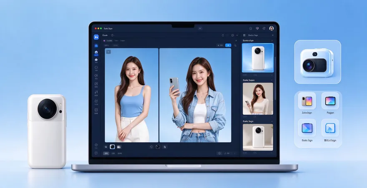Collapse the first section in the right panel
This screenshot has width=367, height=188.
pyautogui.click(x=272, y=41)
